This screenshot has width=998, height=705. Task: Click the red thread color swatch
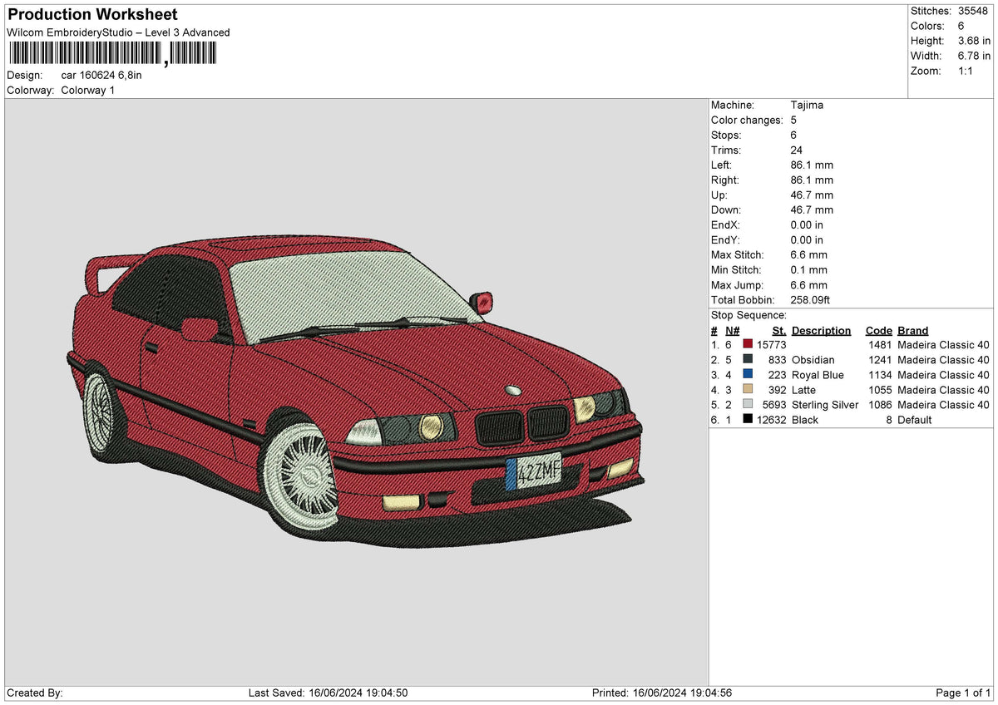pos(748,345)
